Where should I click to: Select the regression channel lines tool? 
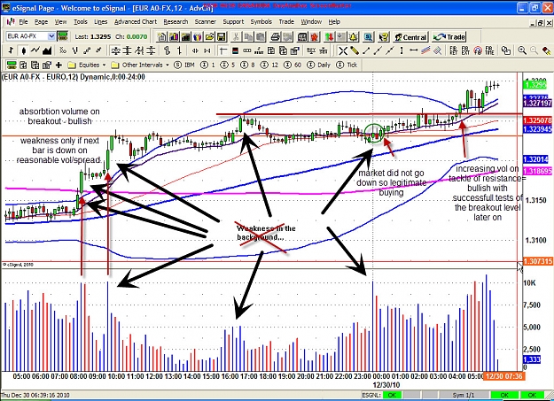[425, 50]
